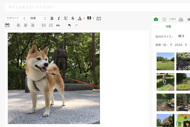This screenshot has height=127, width=190.
Task: Toggle bold formatting with B icon
Action: pos(52,18)
